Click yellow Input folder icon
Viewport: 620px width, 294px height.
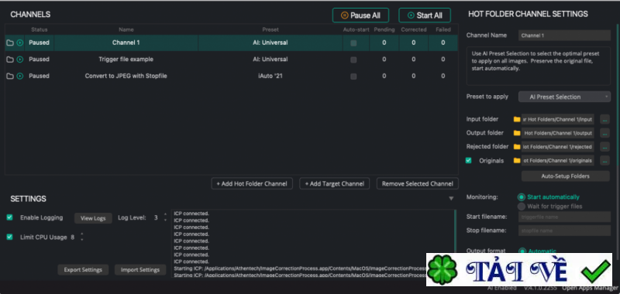(517, 119)
